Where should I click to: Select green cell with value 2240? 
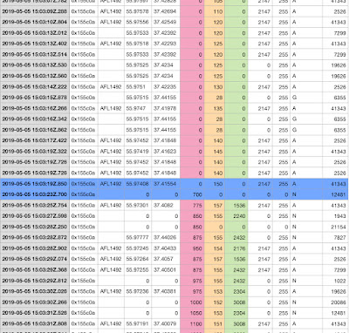pyautogui.click(x=236, y=216)
